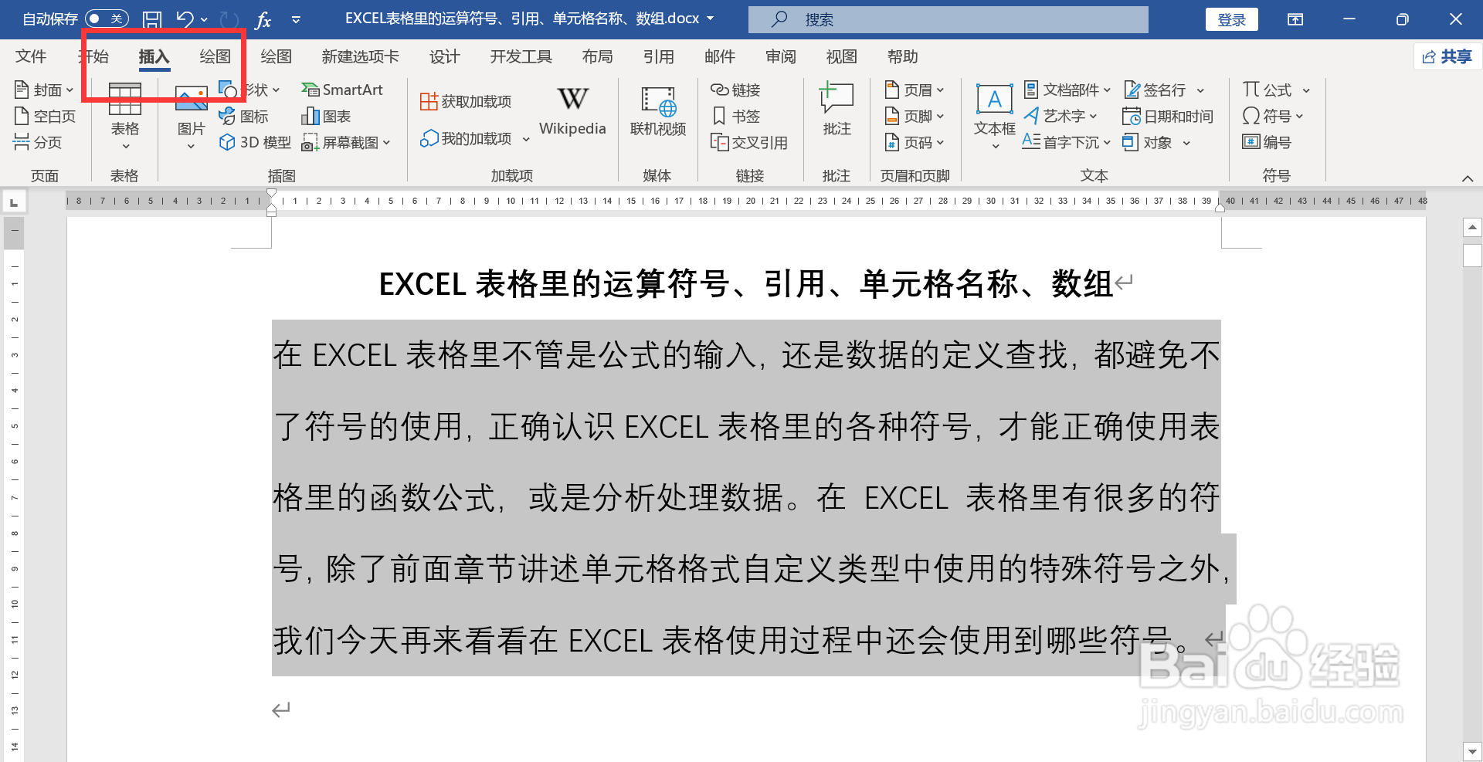The height and width of the screenshot is (762, 1483).
Task: Click the fx formula icon
Action: 263,19
